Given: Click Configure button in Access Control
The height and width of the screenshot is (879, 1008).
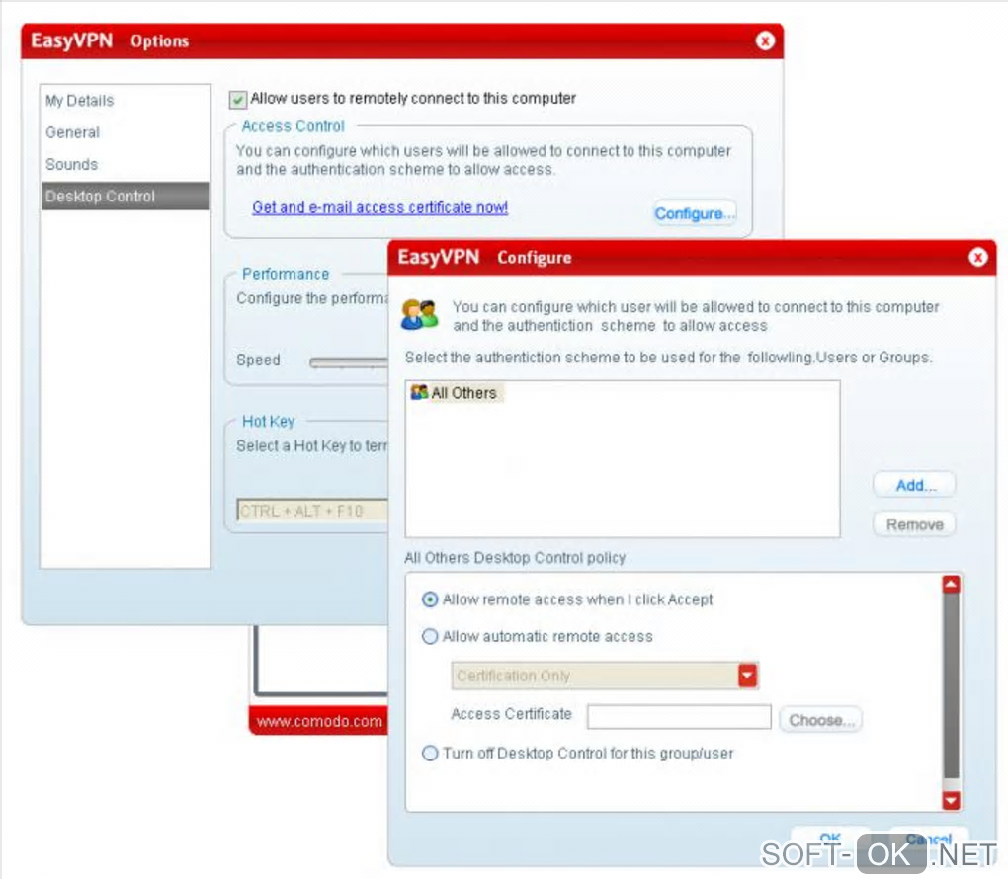Looking at the screenshot, I should coord(695,213).
